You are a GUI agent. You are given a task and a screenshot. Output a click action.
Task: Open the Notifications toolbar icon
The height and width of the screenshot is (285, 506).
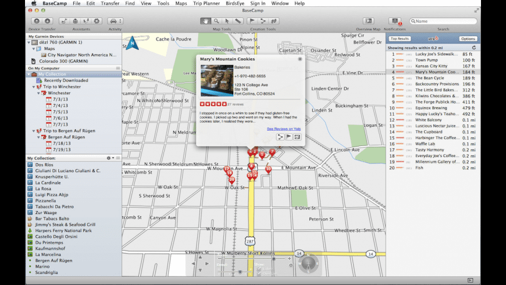[x=395, y=21]
